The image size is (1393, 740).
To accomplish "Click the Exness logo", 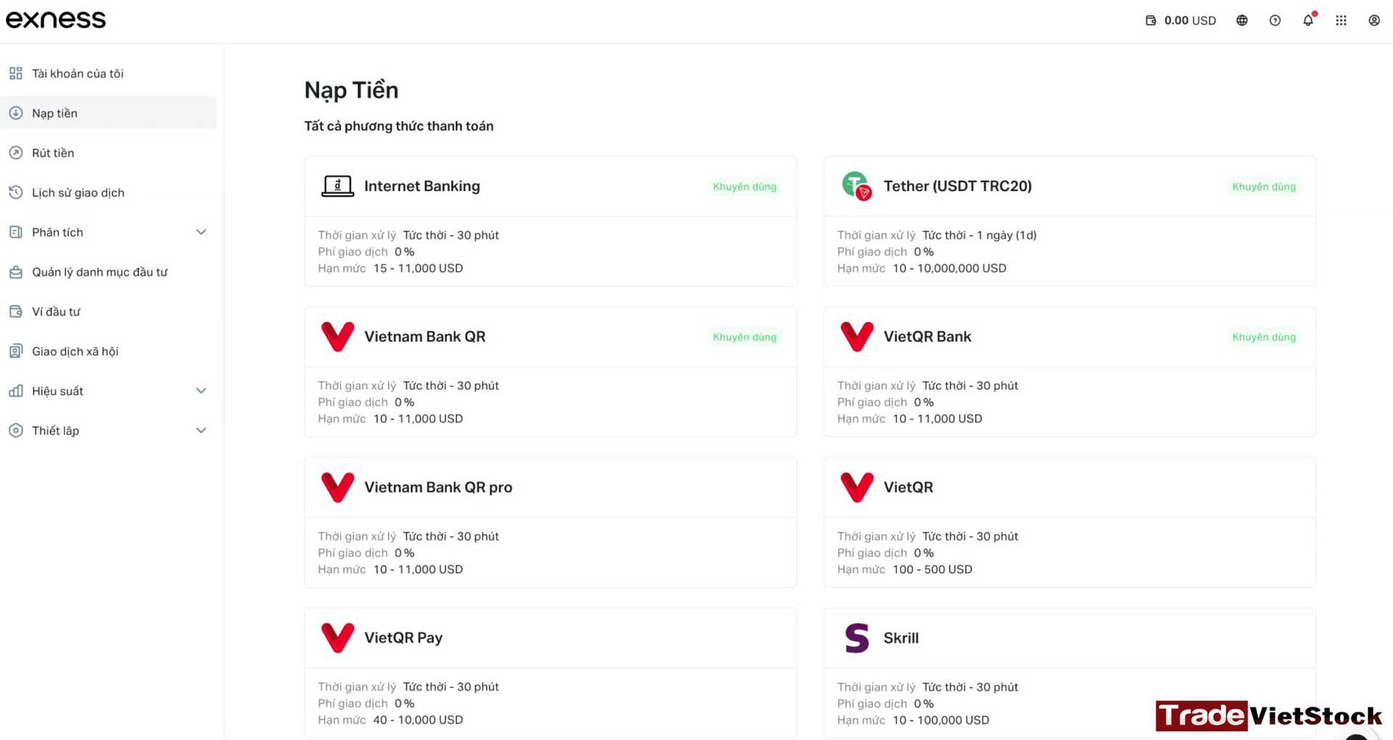I will (x=56, y=20).
